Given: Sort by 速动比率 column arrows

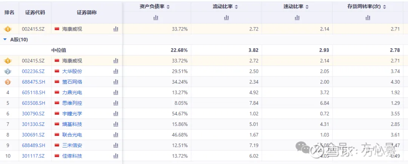Looking at the screenshot, I should pos(307,7).
